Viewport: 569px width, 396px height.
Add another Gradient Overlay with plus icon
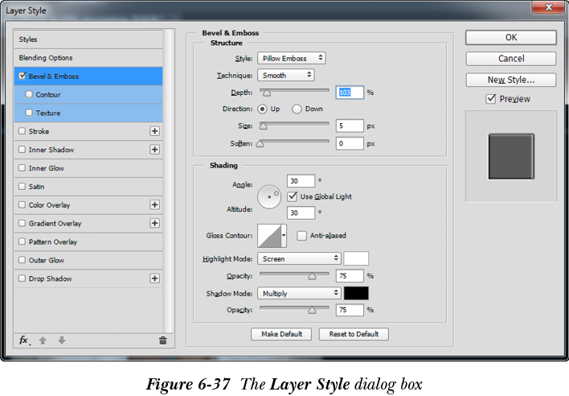pyautogui.click(x=154, y=224)
